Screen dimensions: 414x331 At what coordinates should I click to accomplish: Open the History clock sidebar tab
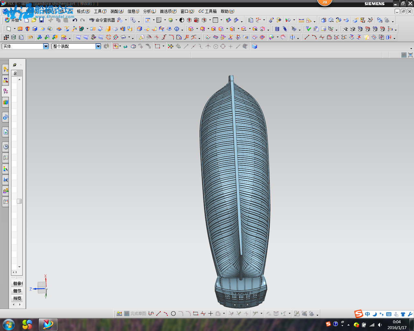point(5,146)
